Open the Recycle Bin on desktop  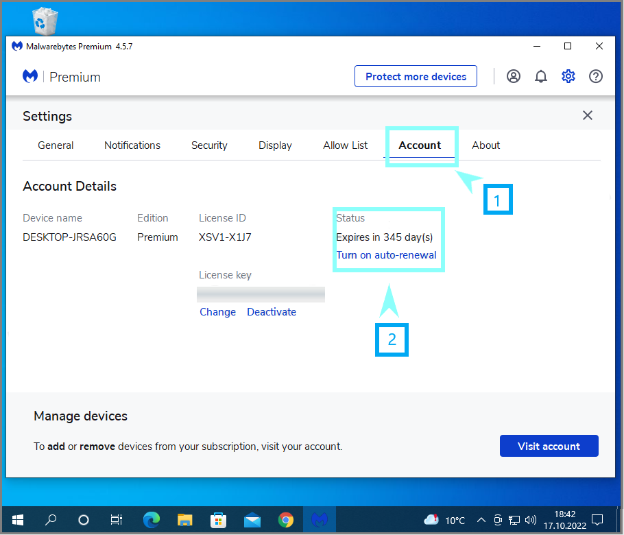(x=45, y=21)
